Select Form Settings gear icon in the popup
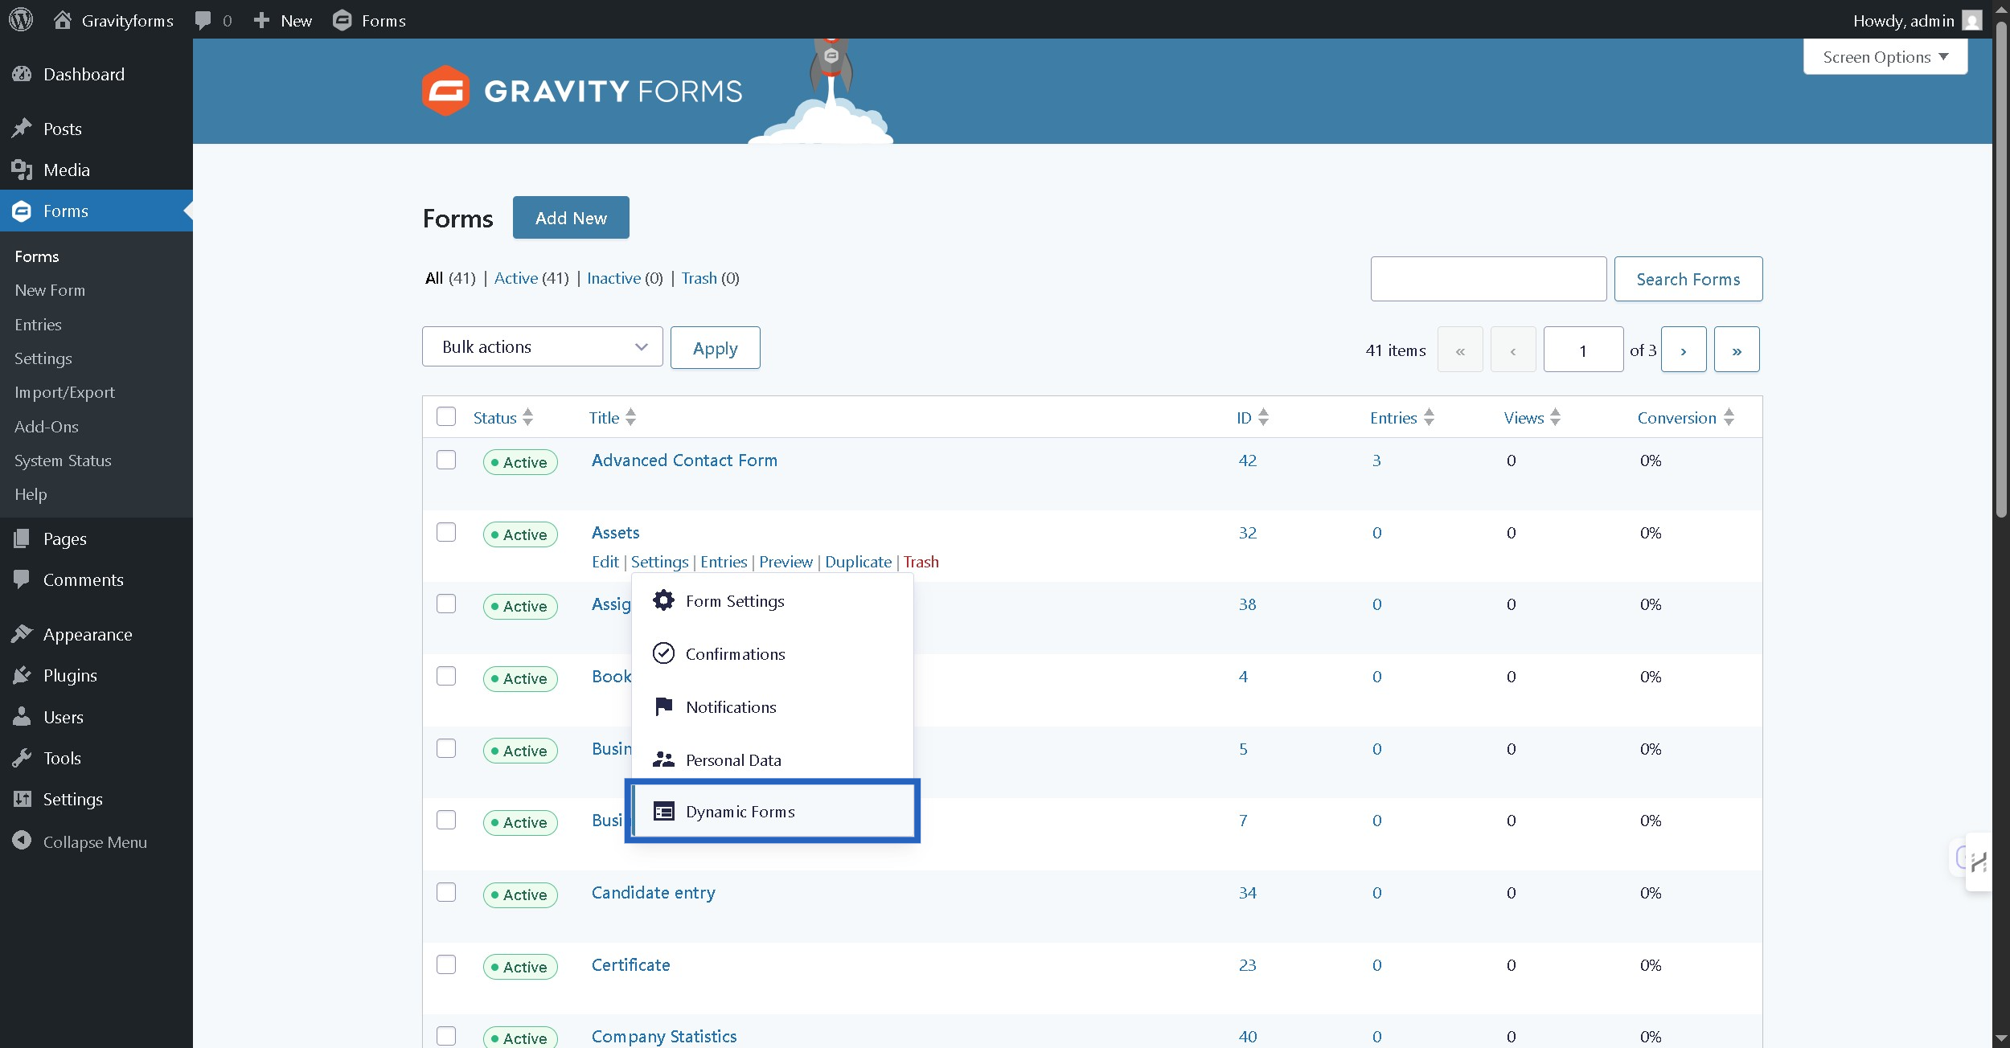This screenshot has width=2010, height=1048. click(662, 600)
